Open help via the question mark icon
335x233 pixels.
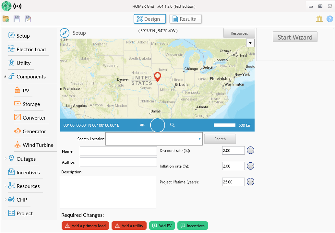(x=330, y=19)
